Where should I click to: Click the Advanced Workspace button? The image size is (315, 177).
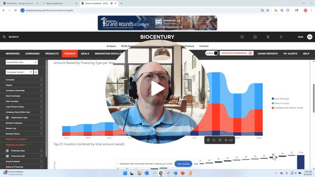coord(236,53)
